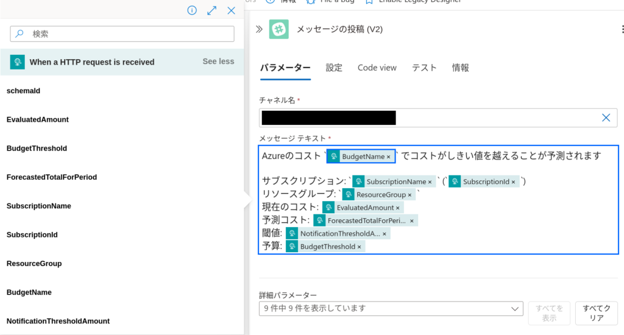This screenshot has height=335, width=624.
Task: Click the すべてを表示 button
Action: (x=549, y=313)
